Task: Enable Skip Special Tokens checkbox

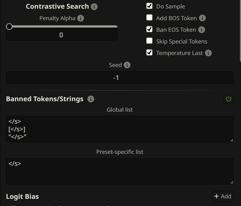Action: 149,41
